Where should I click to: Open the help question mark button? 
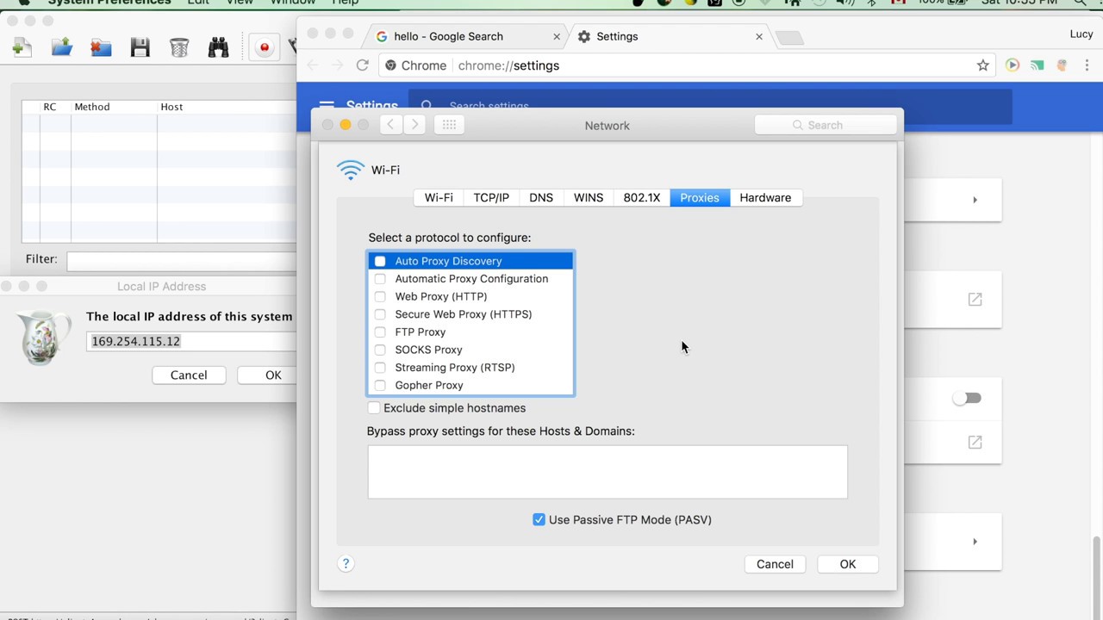click(346, 563)
